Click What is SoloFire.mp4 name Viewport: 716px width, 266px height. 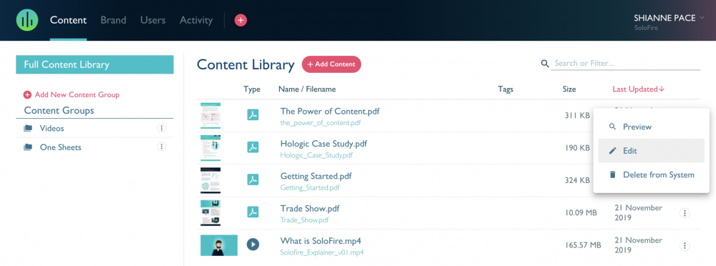(x=321, y=241)
